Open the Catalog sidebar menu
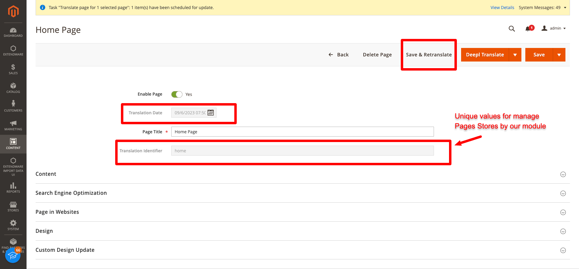Screen dimensions: 579x269 click(x=13, y=88)
